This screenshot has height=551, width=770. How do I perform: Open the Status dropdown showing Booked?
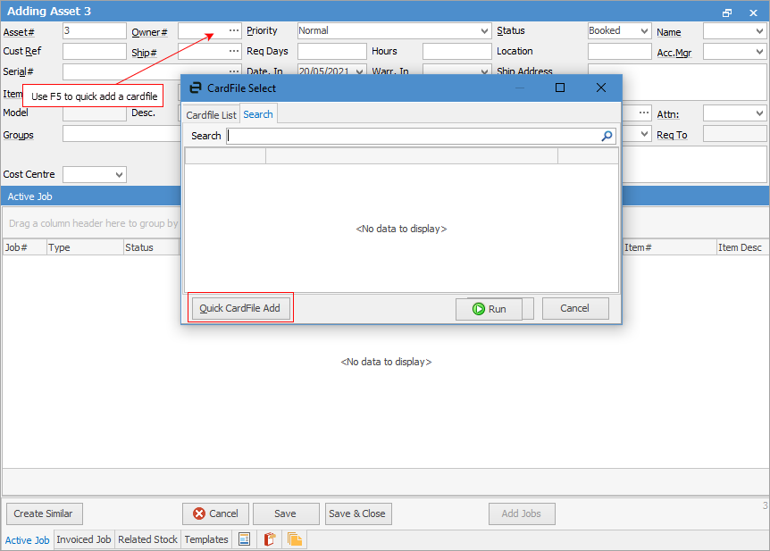(644, 29)
